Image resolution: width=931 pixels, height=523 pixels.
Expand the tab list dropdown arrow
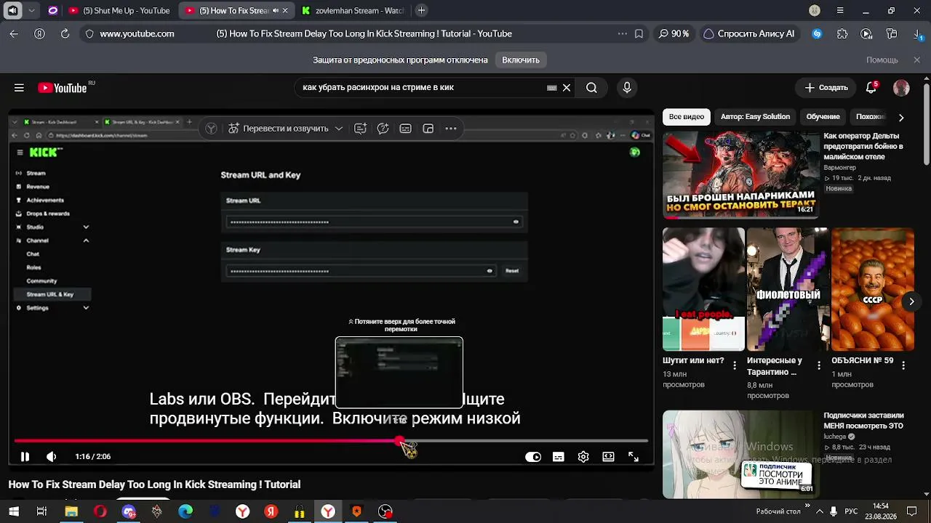(x=31, y=11)
